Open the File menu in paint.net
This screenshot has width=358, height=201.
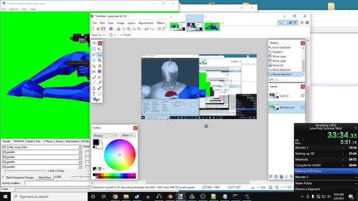tap(95, 23)
